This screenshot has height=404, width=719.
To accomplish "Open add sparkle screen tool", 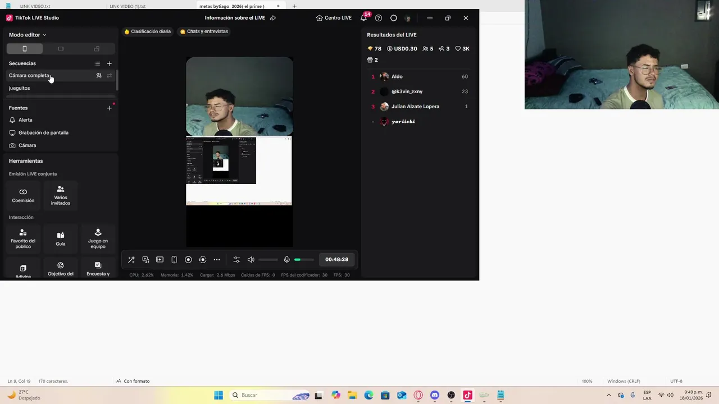I will tap(160, 259).
